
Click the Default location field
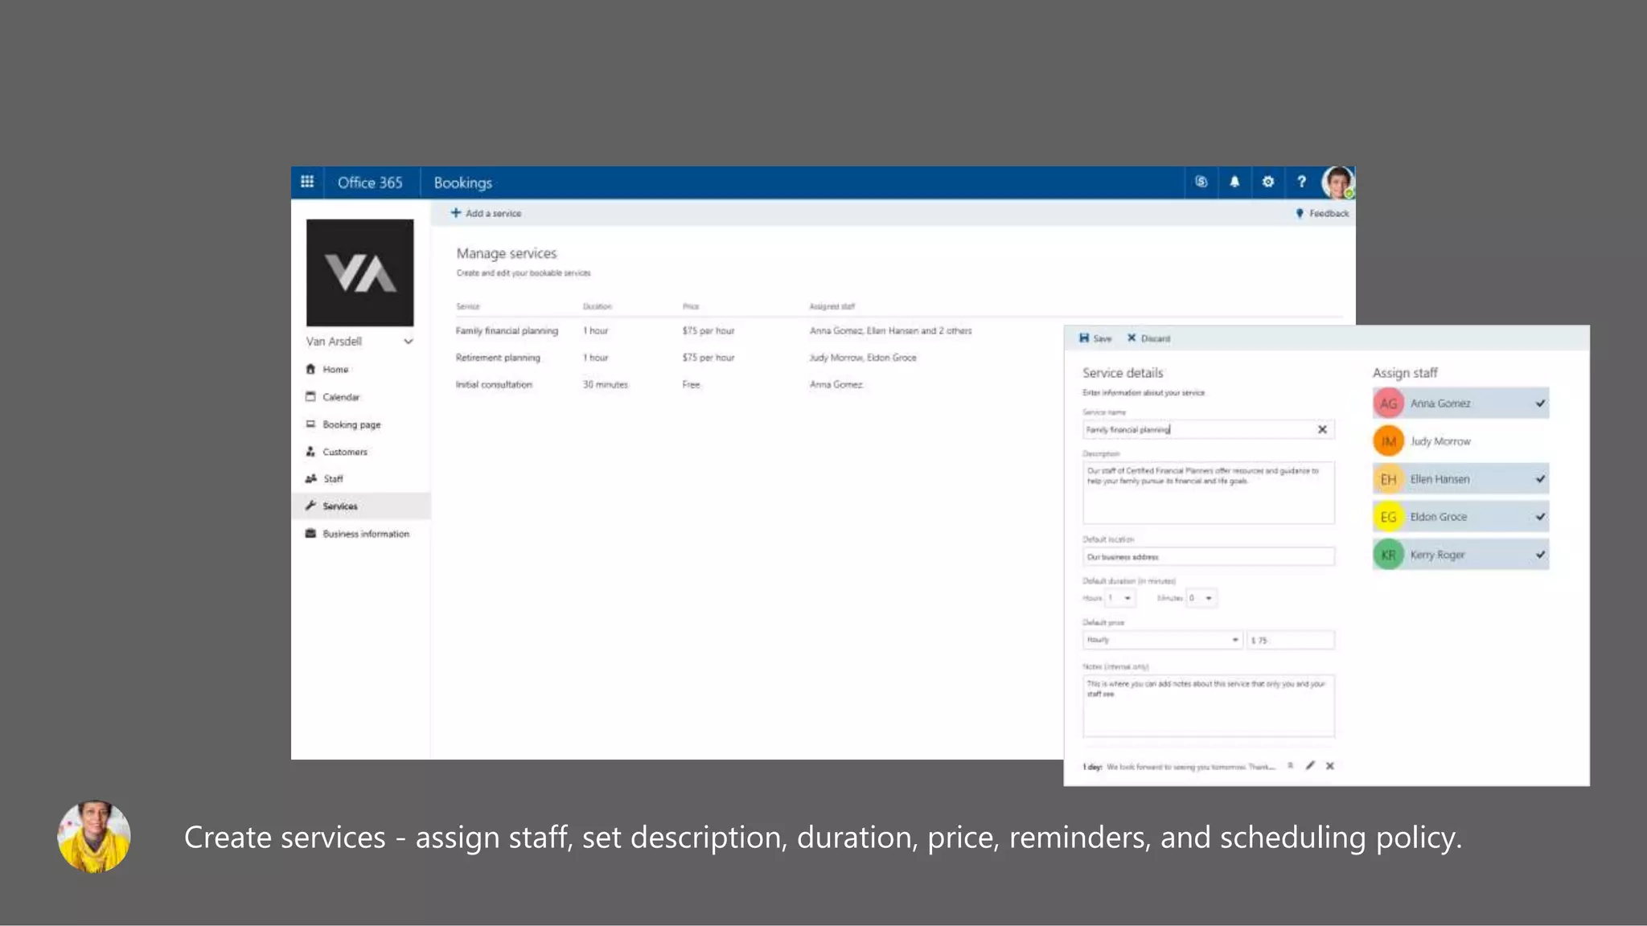click(x=1208, y=557)
